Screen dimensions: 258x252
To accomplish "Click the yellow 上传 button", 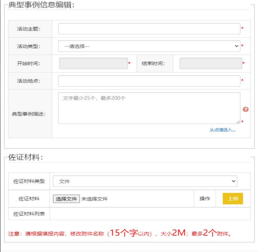I will [x=233, y=199].
